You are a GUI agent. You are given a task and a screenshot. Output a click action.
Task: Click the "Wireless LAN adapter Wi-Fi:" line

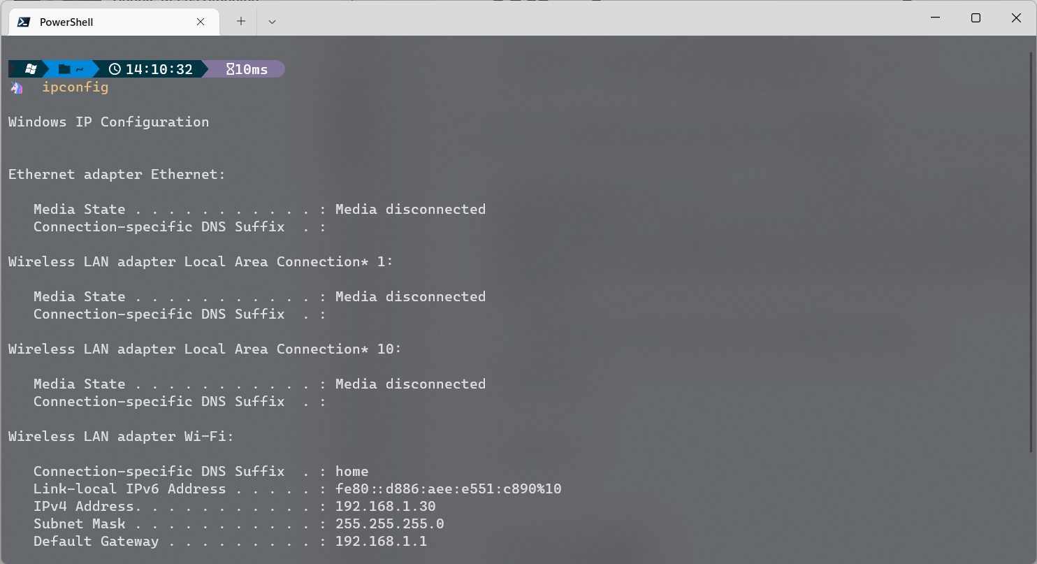pos(121,436)
